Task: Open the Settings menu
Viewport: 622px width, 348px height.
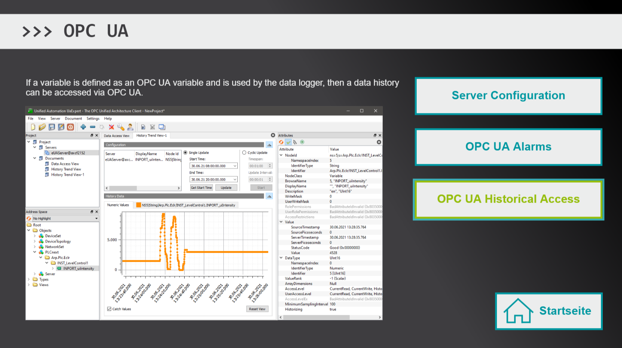Action: tap(93, 118)
